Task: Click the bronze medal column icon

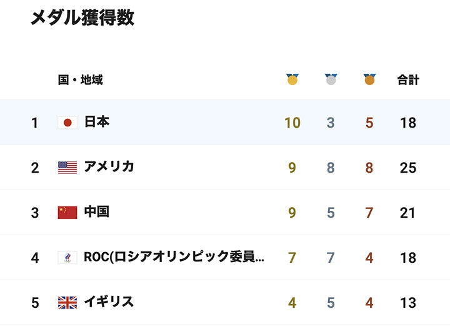Action: pos(369,79)
